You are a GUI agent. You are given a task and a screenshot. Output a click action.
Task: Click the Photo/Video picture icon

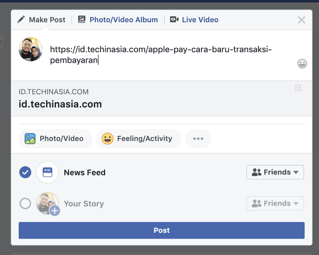tap(30, 139)
